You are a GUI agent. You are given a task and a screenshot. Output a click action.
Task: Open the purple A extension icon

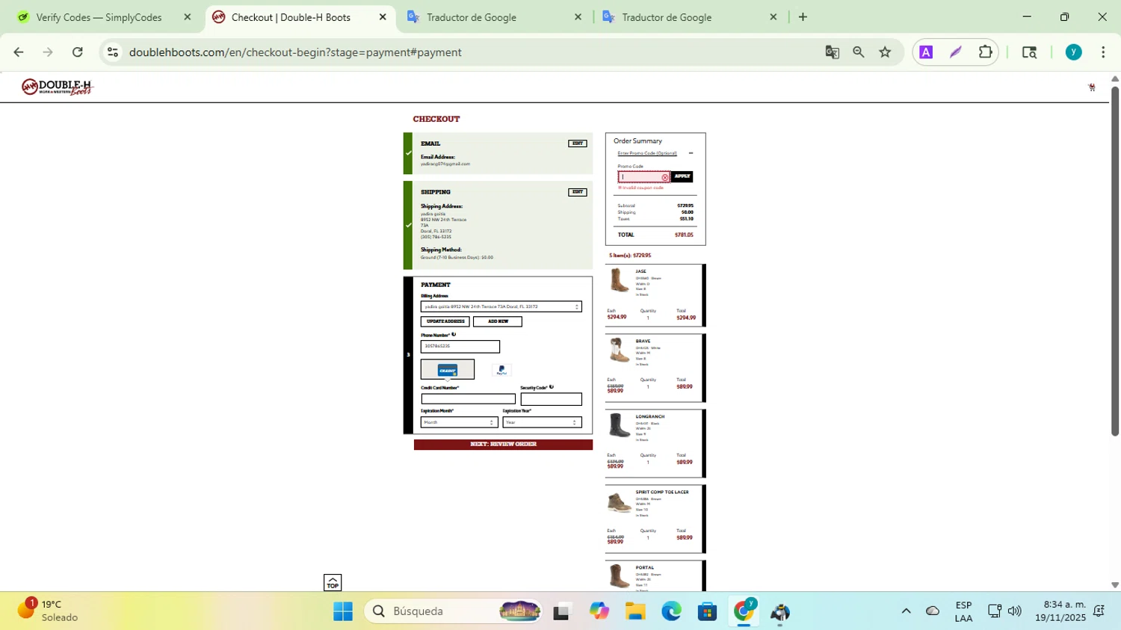[926, 52]
